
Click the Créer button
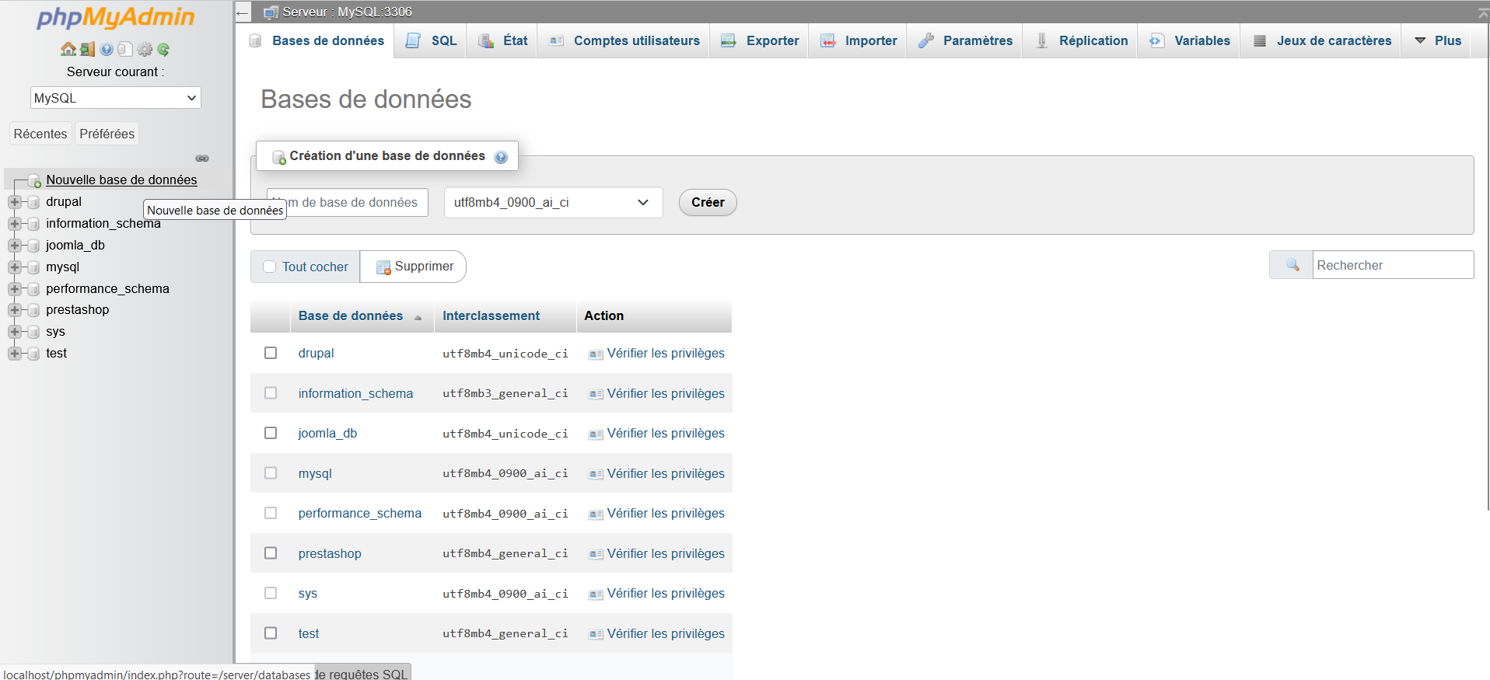(x=708, y=202)
